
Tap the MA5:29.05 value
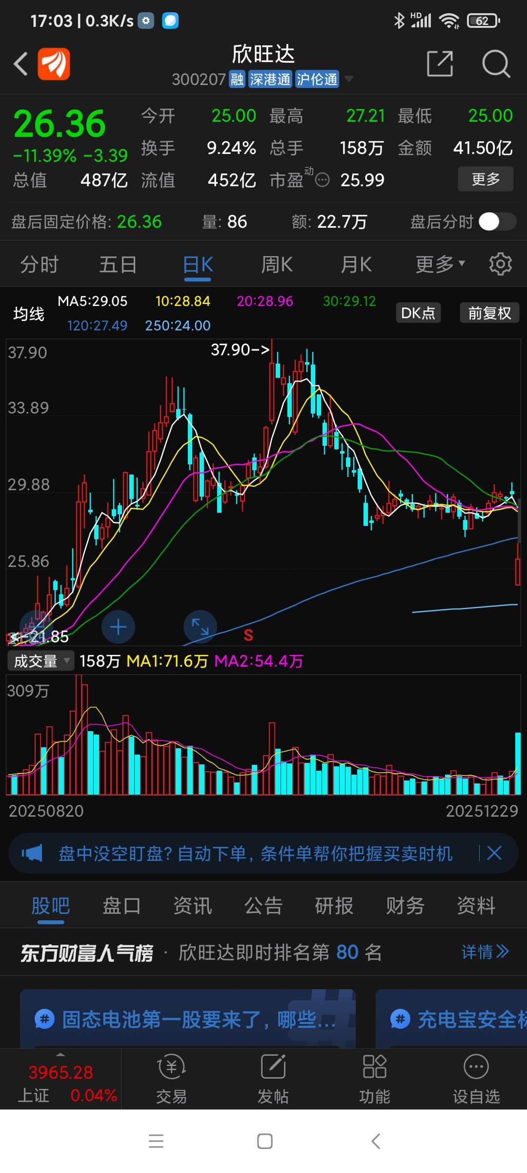click(93, 301)
